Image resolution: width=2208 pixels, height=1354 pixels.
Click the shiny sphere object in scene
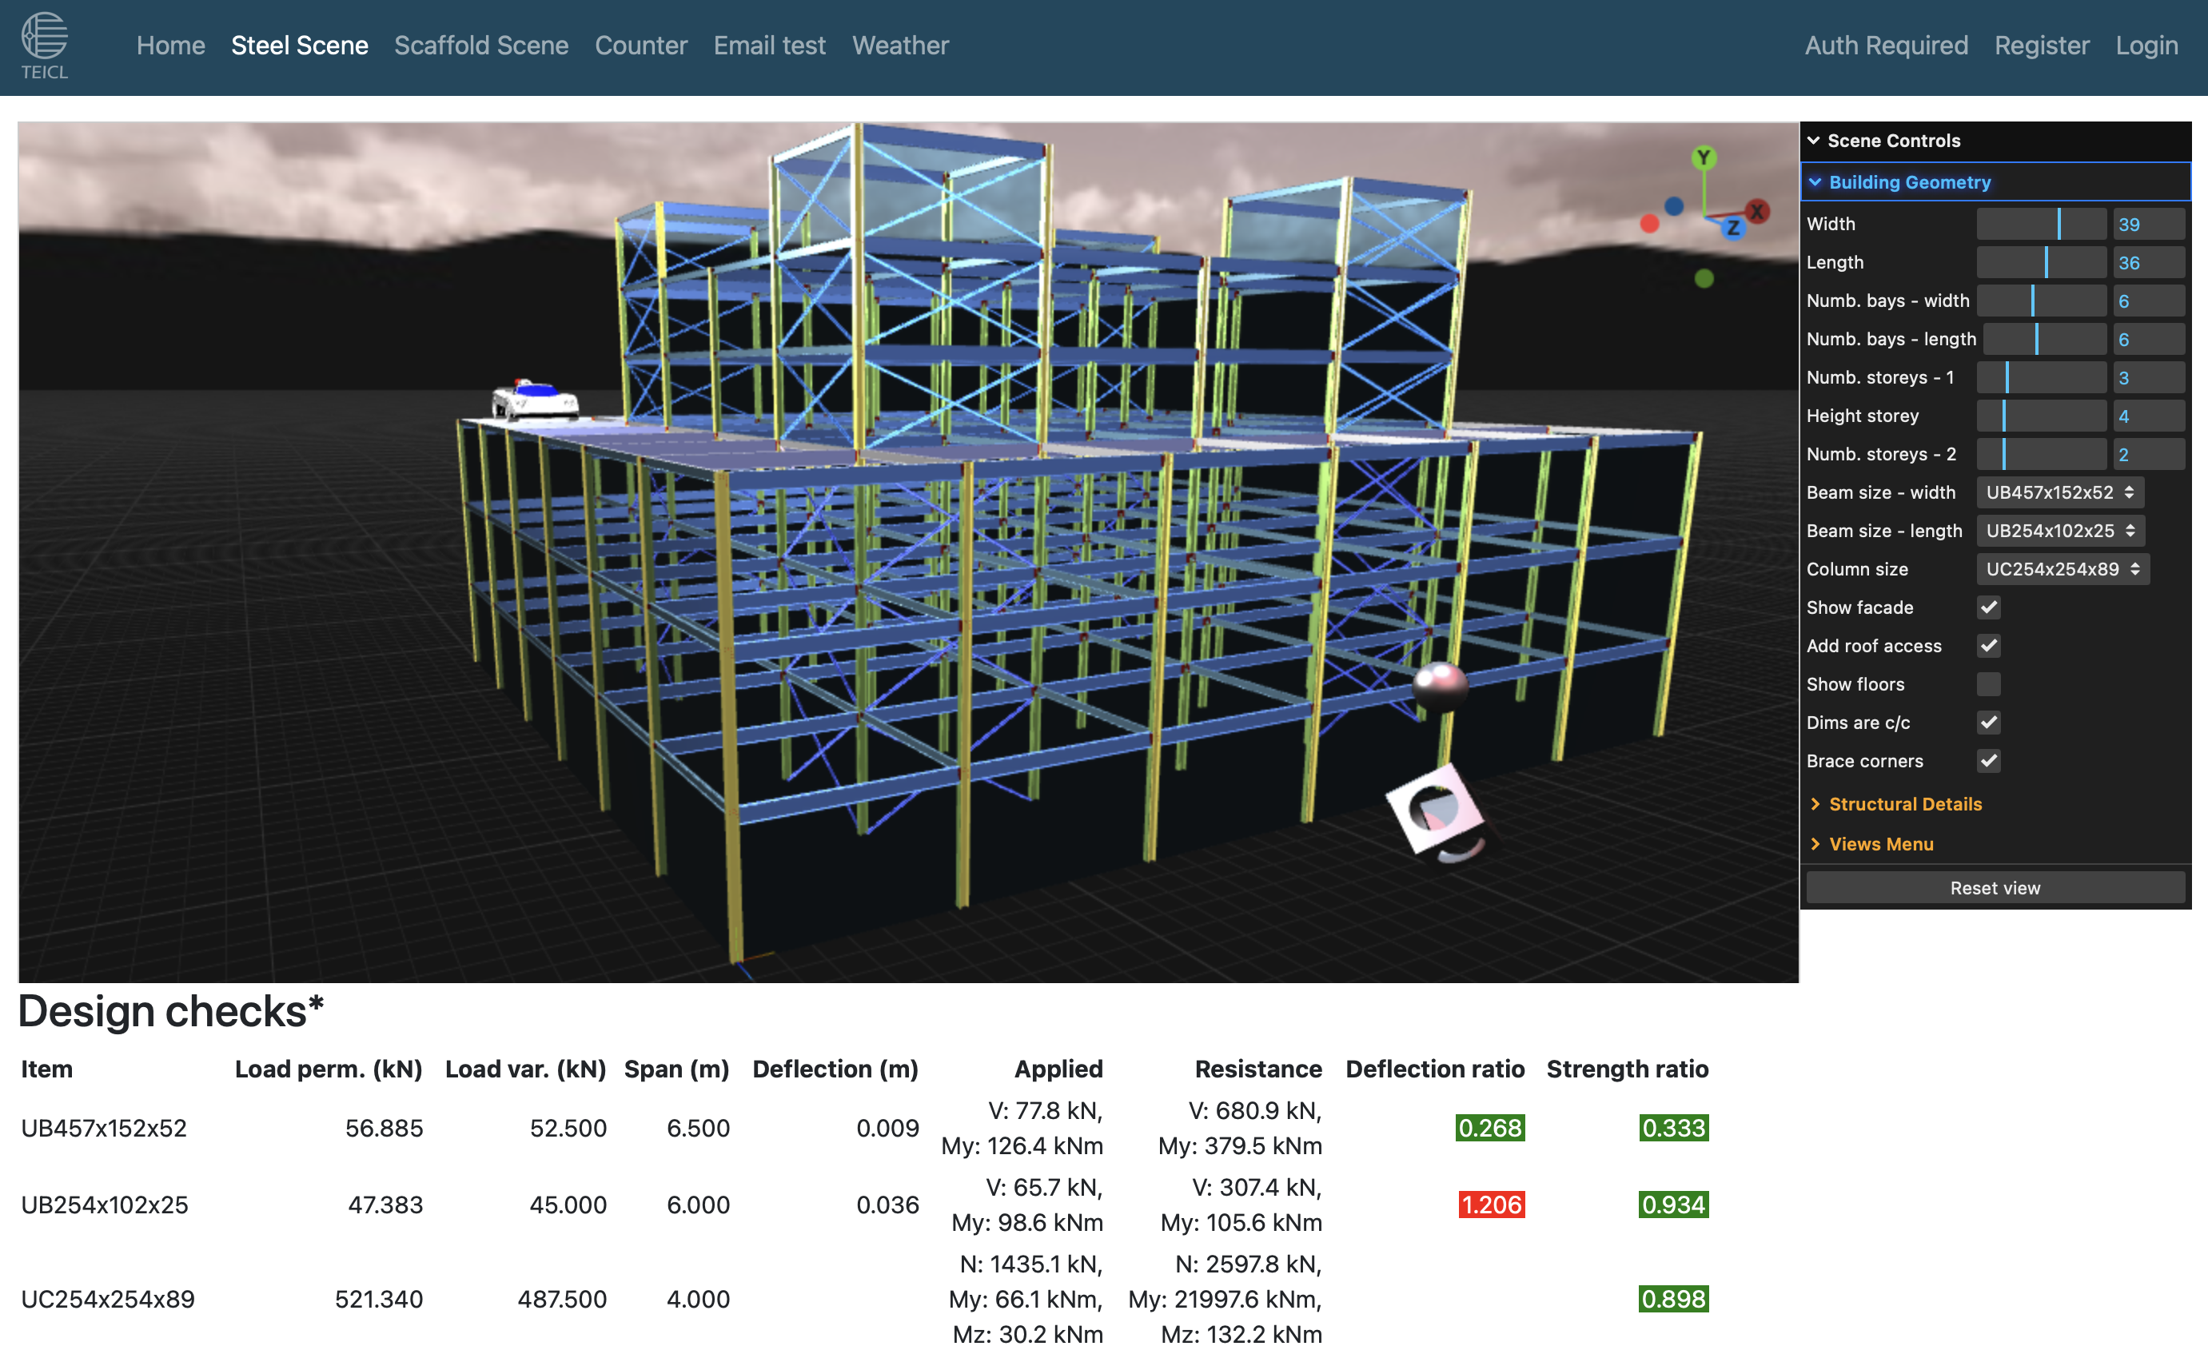[1439, 687]
